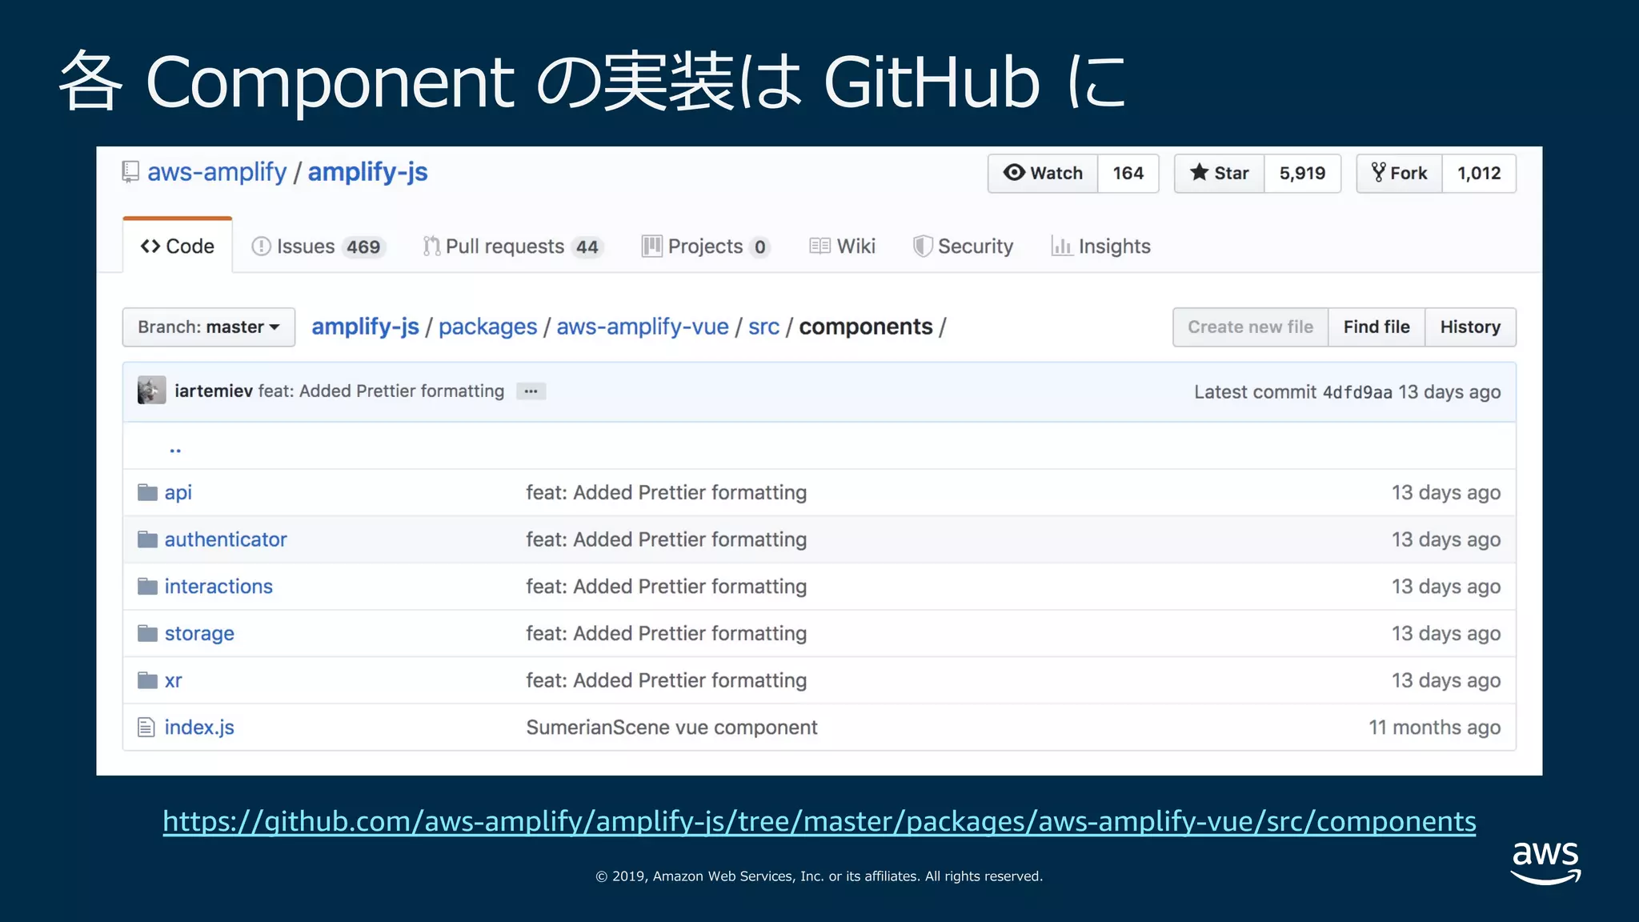Click the iartemiev author name

coord(214,391)
